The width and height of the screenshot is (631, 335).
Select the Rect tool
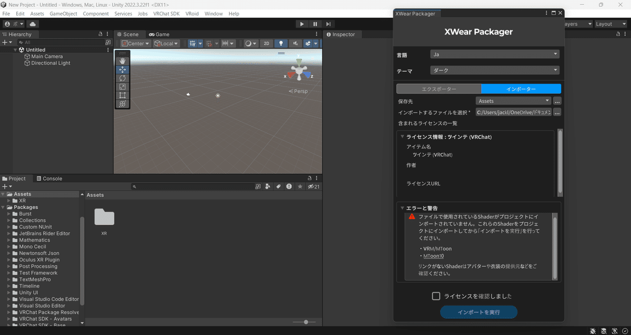click(x=123, y=95)
